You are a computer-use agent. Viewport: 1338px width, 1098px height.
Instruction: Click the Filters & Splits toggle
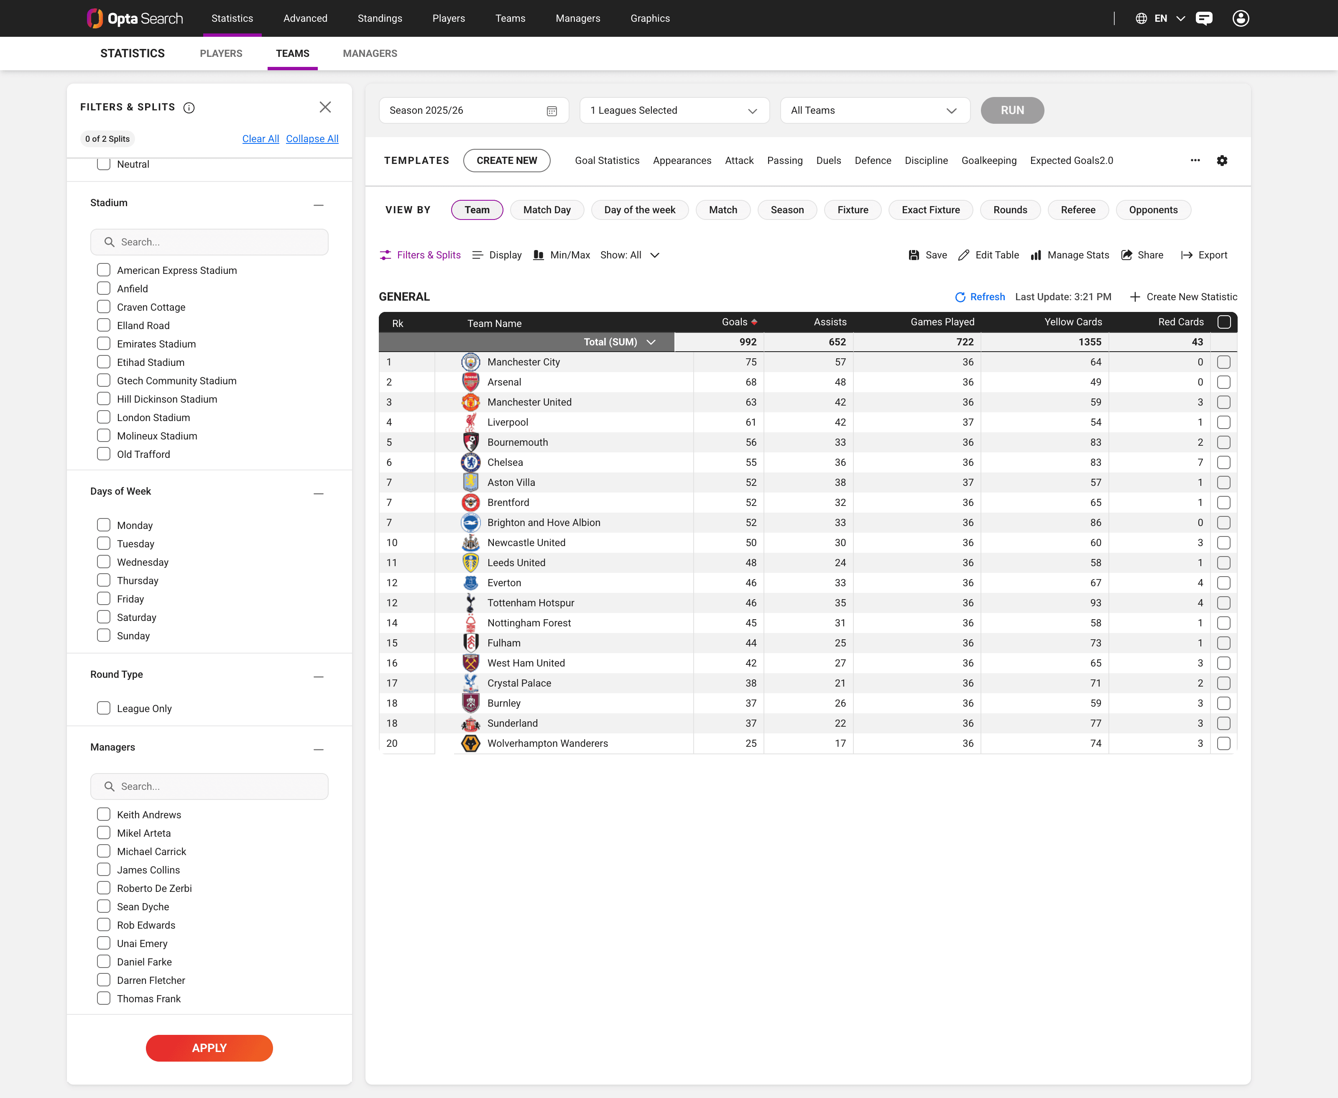pos(420,255)
